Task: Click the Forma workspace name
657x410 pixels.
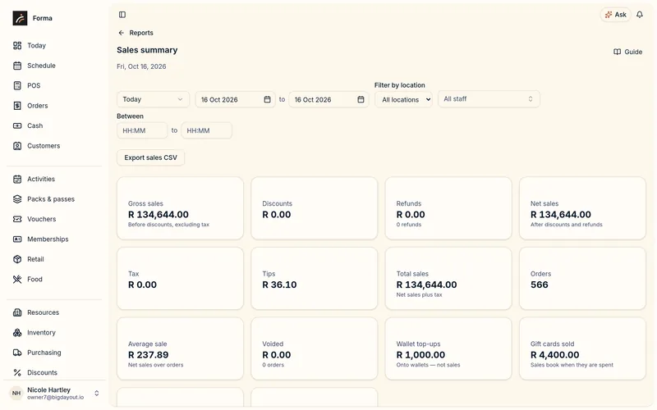Action: 43,18
